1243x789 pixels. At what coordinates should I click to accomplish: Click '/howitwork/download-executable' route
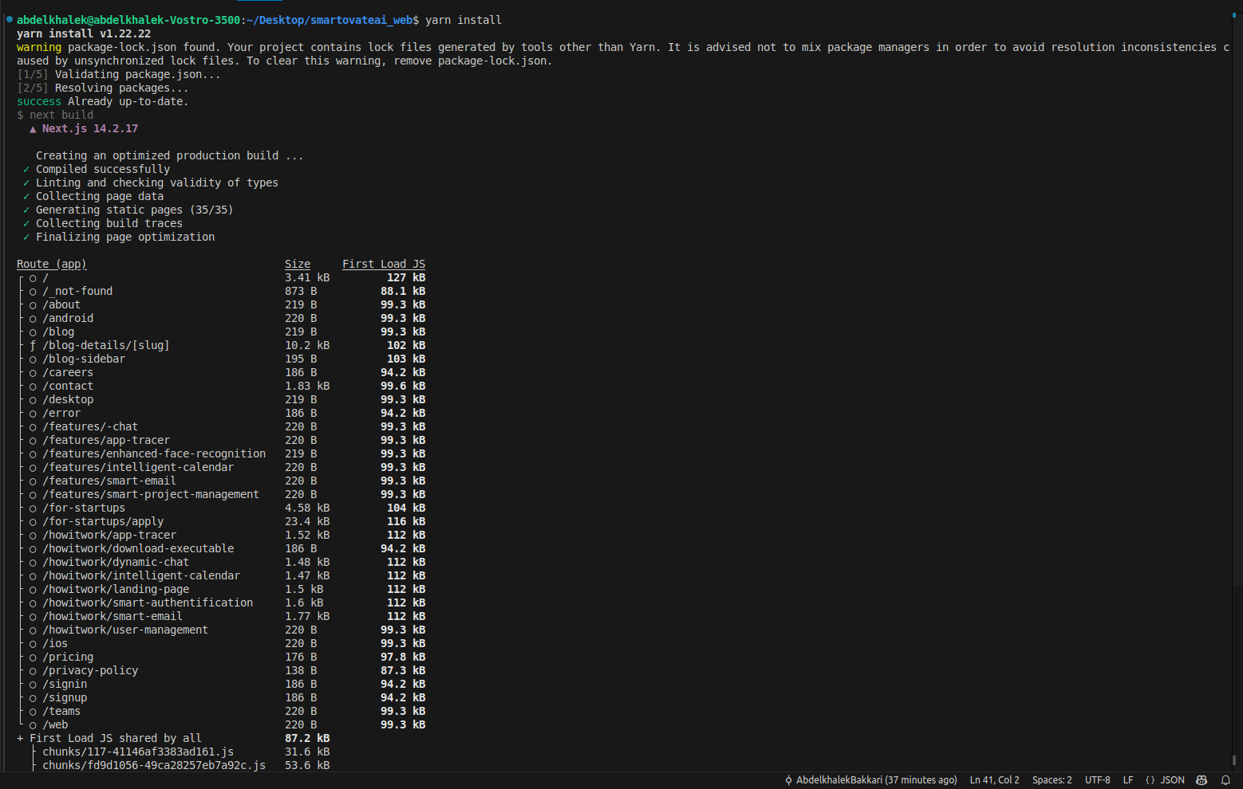click(138, 548)
